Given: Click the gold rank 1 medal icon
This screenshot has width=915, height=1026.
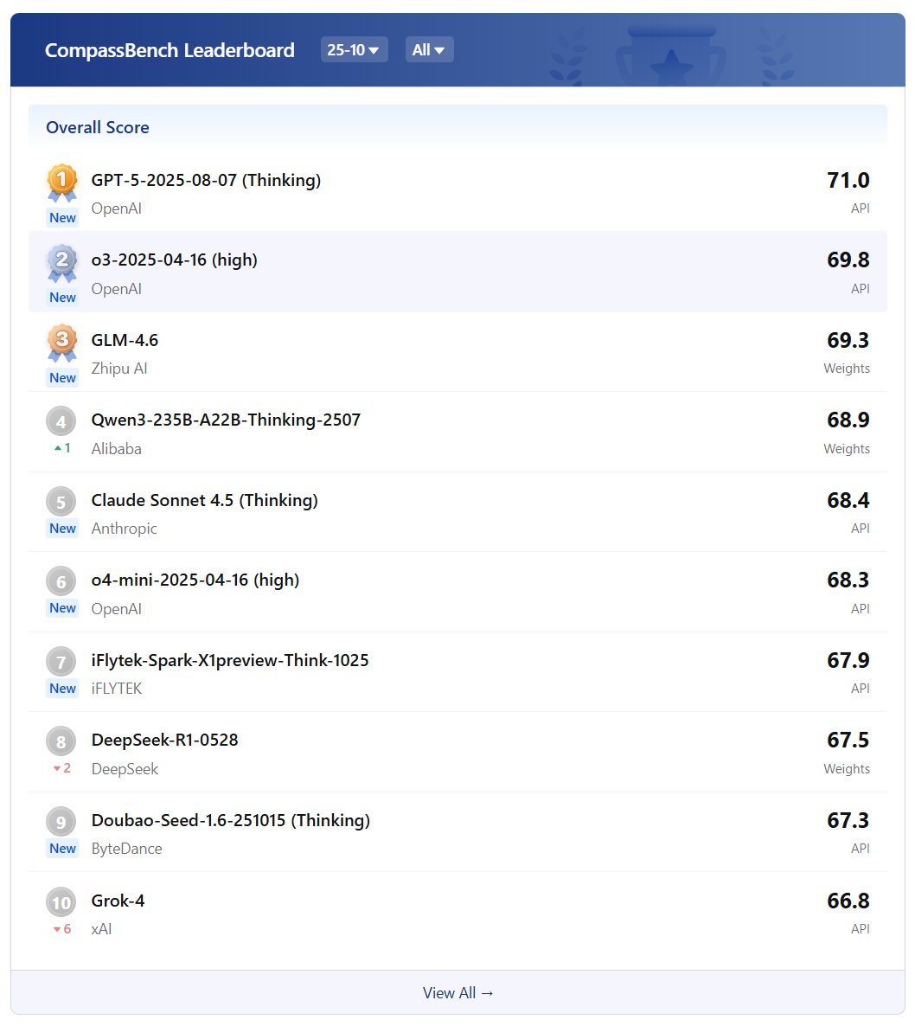Looking at the screenshot, I should pos(62,182).
